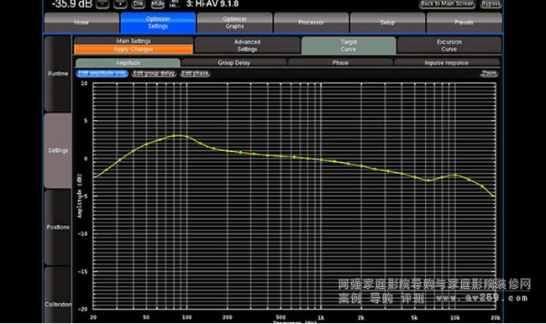Toggle the Dim button
Image resolution: width=546 pixels, height=324 pixels.
click(139, 4)
